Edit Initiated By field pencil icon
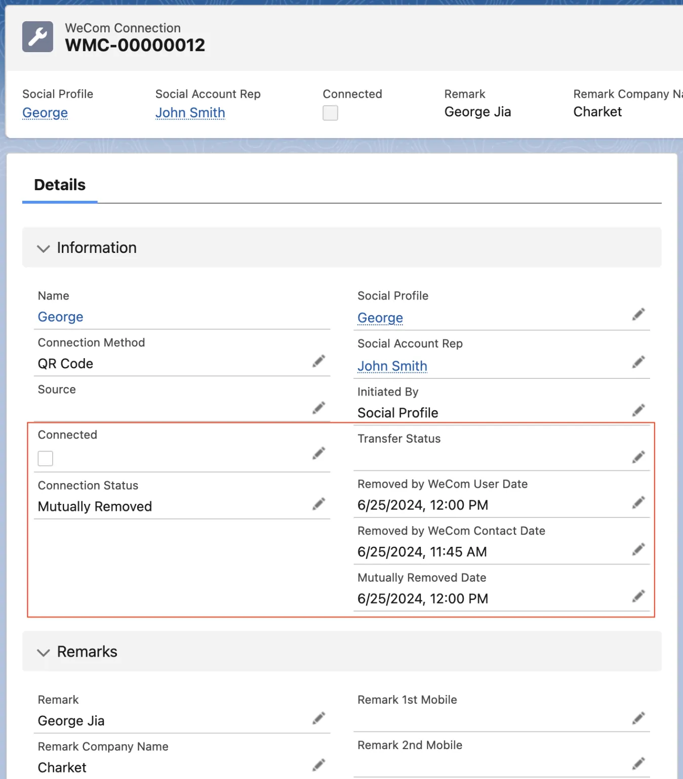Image resolution: width=683 pixels, height=779 pixels. click(x=638, y=410)
